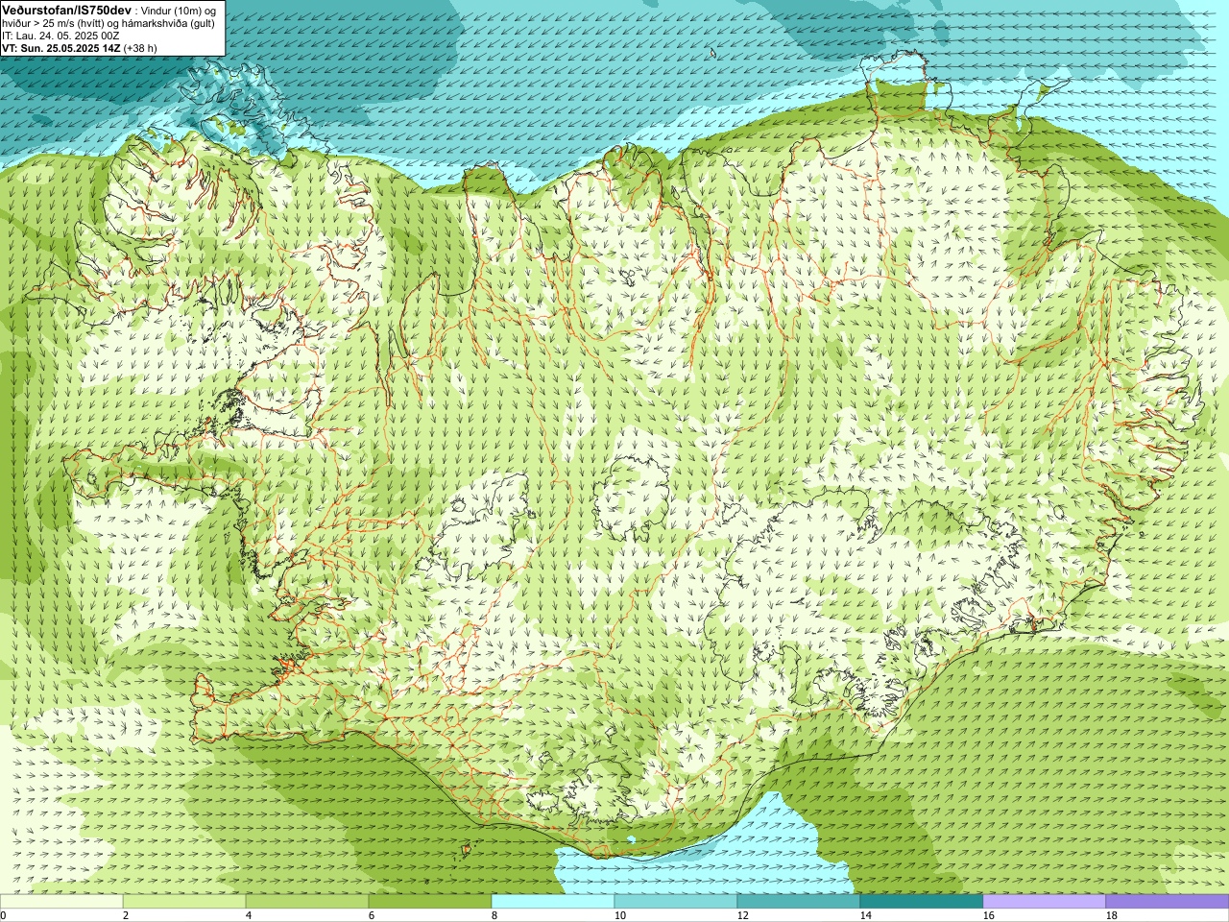Click the legend scale label '14'
This screenshot has width=1229, height=922.
tap(865, 915)
